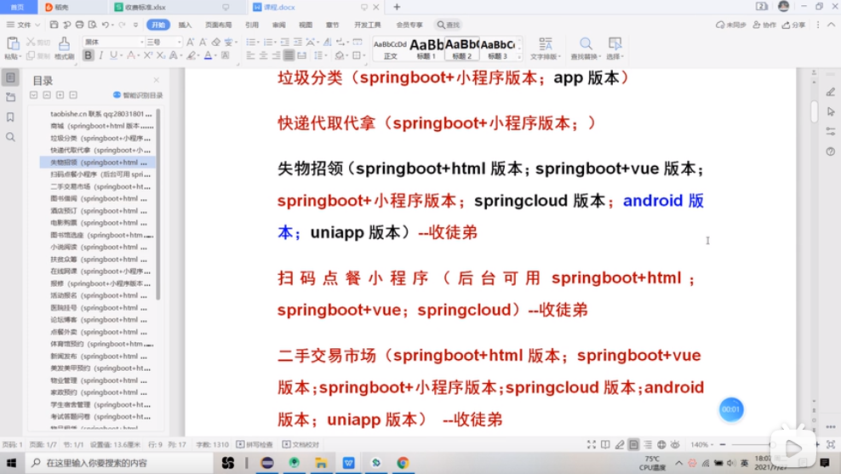This screenshot has width=841, height=474.
Task: Click the Share (分享) button
Action: click(x=794, y=25)
